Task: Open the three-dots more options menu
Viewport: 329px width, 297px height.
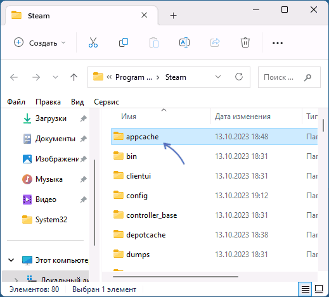Action: point(278,43)
